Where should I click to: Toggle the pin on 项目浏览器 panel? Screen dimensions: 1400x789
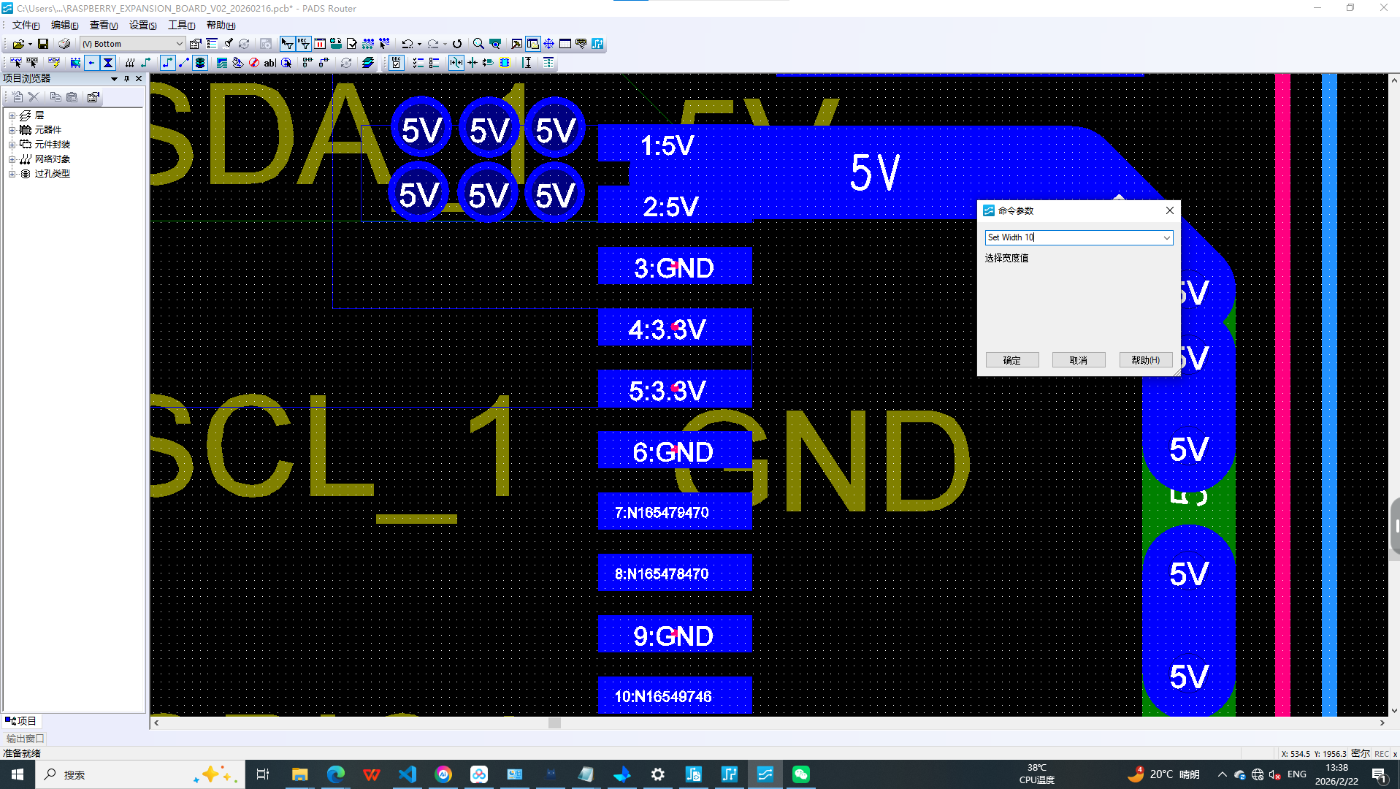(126, 79)
